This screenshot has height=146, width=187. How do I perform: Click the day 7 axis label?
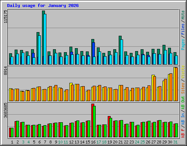45,142
